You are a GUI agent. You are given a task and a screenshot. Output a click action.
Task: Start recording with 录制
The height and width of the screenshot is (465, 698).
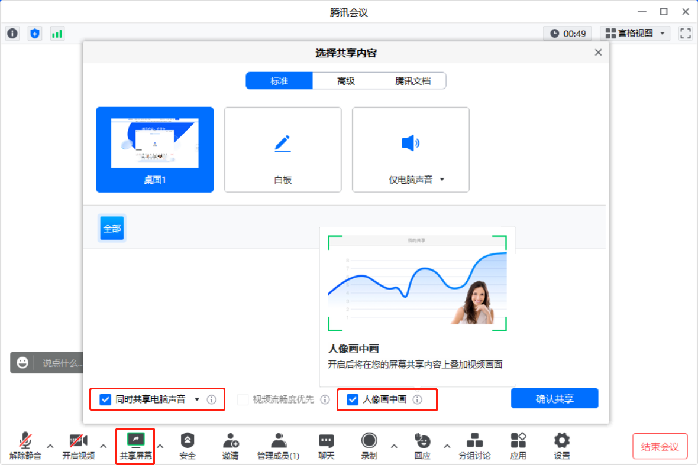click(369, 446)
